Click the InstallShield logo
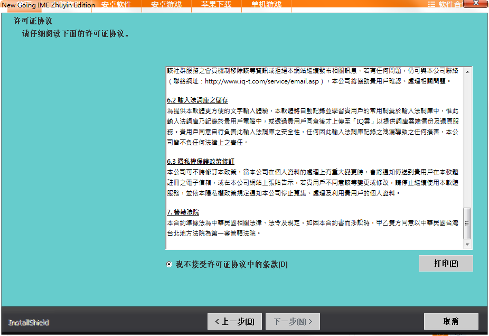 tap(29, 322)
